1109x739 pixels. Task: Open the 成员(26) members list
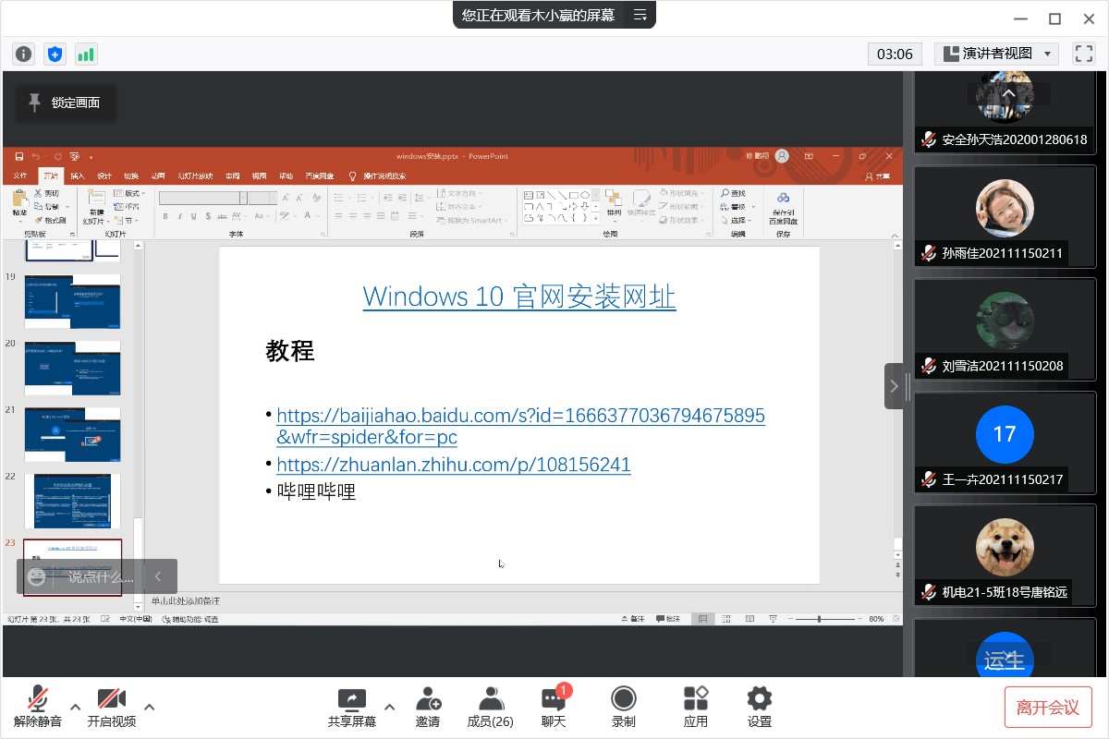click(491, 708)
